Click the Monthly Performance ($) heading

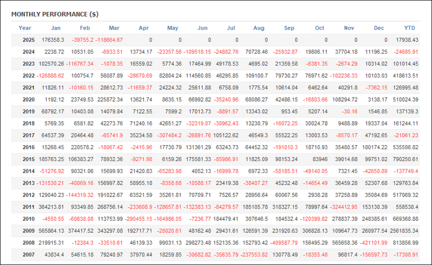click(x=55, y=14)
